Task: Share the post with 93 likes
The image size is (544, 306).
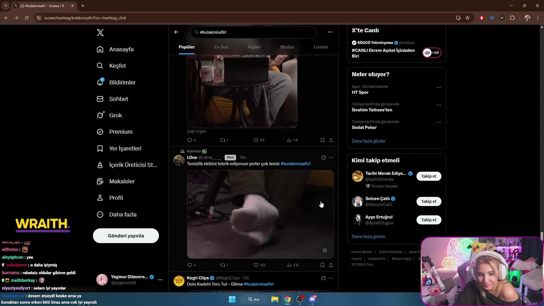Action: (331, 140)
